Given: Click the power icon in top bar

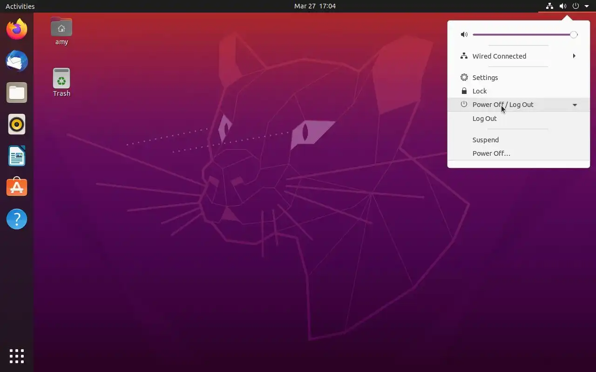Looking at the screenshot, I should (x=576, y=6).
